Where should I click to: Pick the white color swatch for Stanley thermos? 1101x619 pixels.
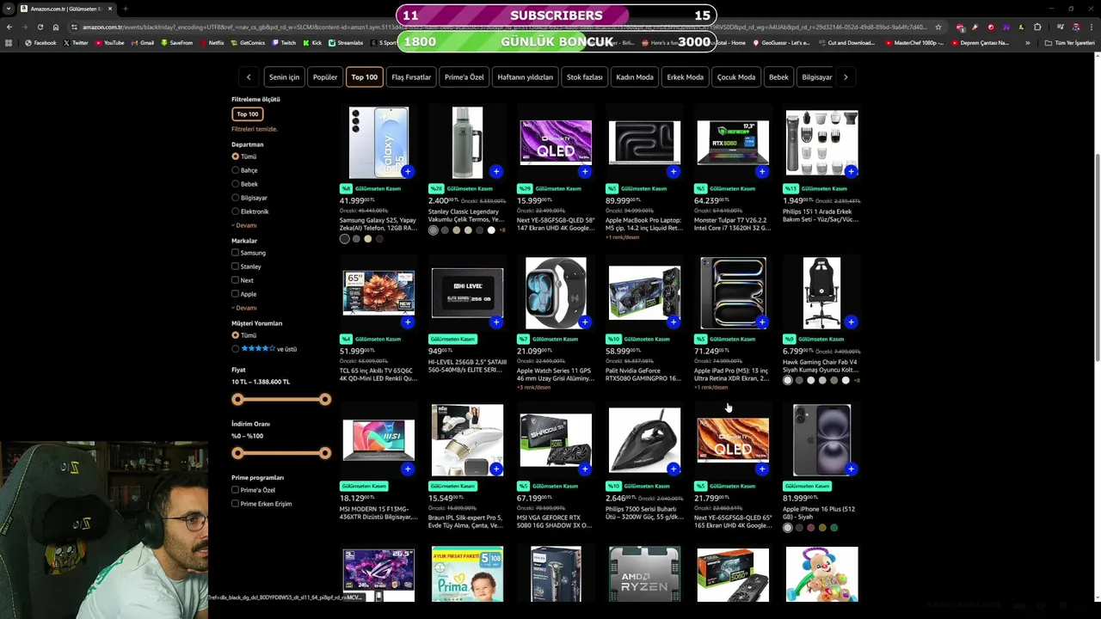[491, 230]
